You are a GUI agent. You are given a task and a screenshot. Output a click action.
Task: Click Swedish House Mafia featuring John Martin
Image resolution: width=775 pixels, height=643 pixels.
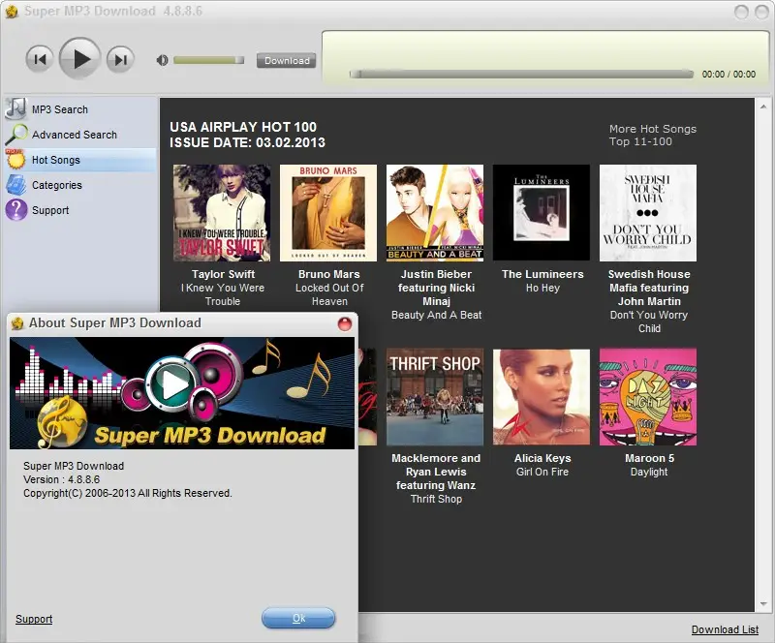tap(649, 288)
